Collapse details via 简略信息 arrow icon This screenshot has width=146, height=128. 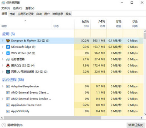(4, 125)
